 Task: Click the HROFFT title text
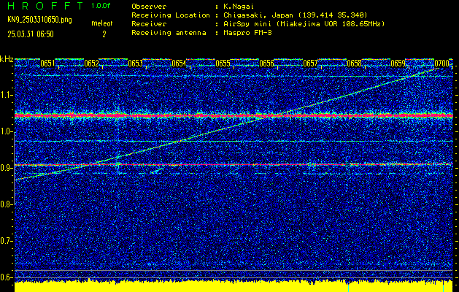tap(46, 6)
